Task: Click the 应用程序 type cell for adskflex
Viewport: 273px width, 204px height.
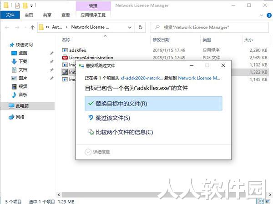Action: point(211,50)
